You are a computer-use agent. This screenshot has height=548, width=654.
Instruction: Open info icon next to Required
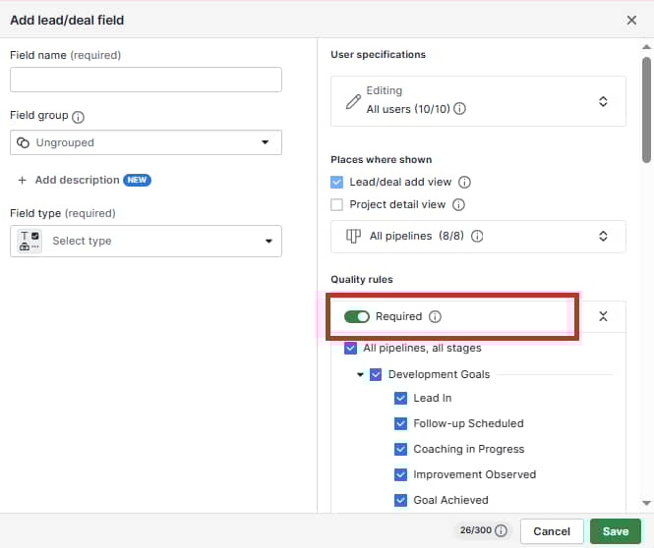[435, 317]
